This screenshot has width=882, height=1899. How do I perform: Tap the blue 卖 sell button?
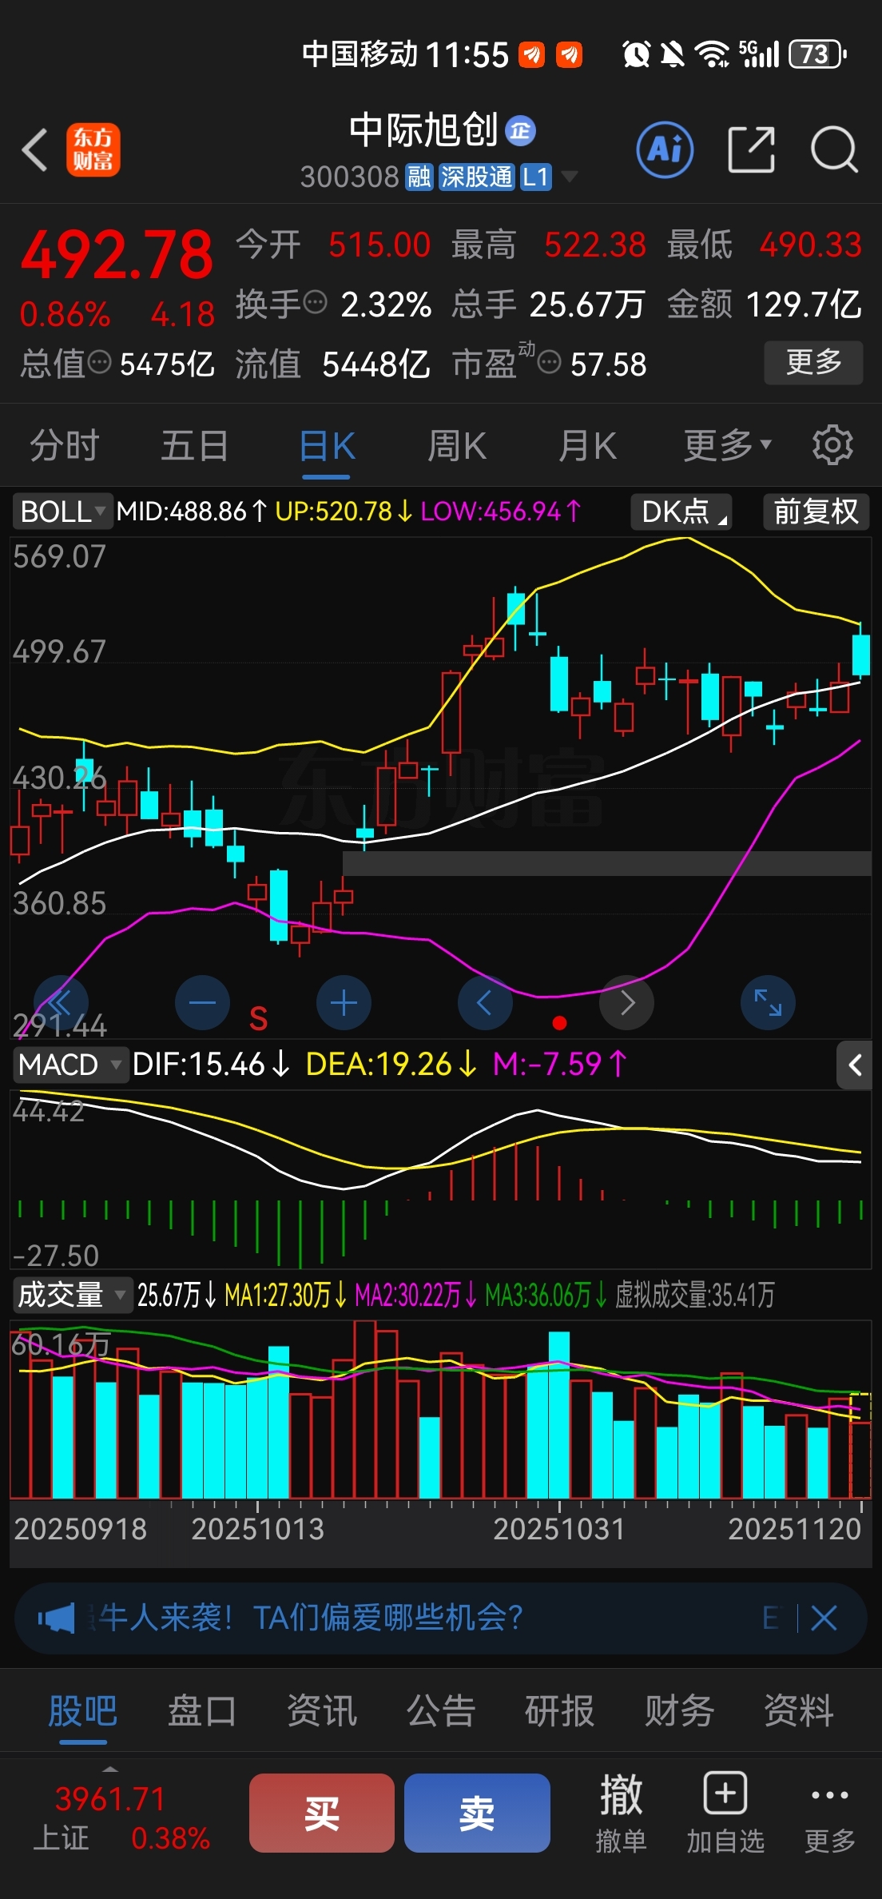point(477,1813)
